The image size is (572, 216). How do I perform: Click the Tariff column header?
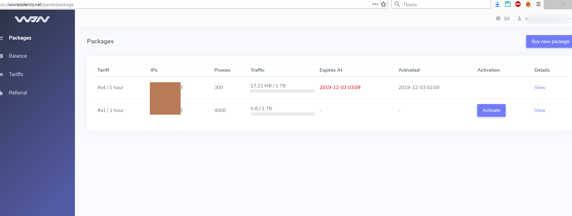103,70
